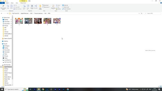Open Photoshop from the taskbar

[x=47, y=89]
